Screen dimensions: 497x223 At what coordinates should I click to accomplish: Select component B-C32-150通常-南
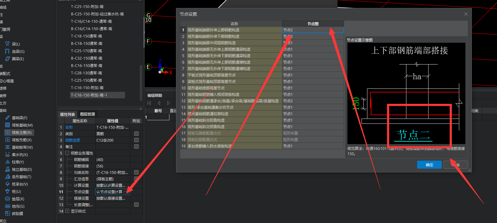(x=87, y=58)
